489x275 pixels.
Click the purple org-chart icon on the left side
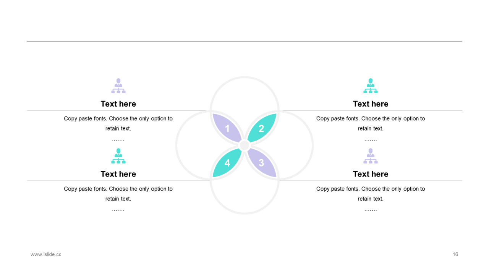click(118, 86)
